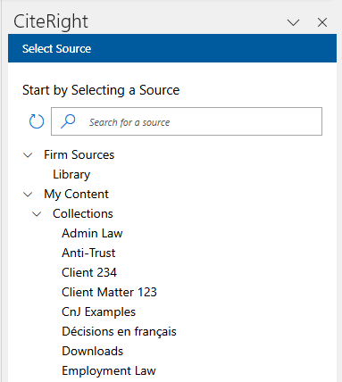Click the refresh sources icon

coord(37,121)
